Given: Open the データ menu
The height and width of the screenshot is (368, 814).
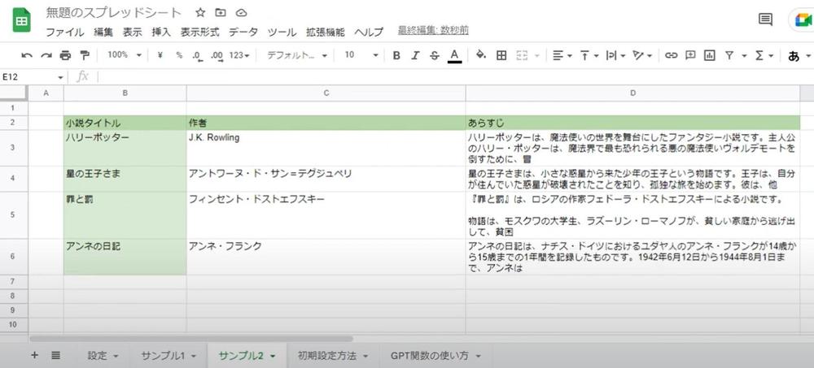Looking at the screenshot, I should point(243,32).
